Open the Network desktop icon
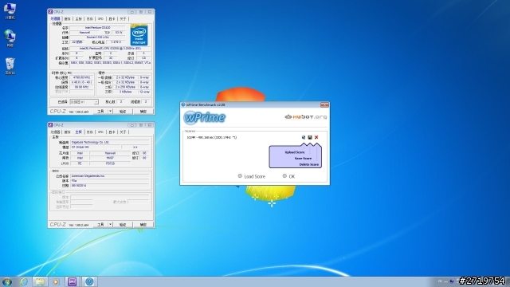This screenshot has height=287, width=510. pos(10,38)
